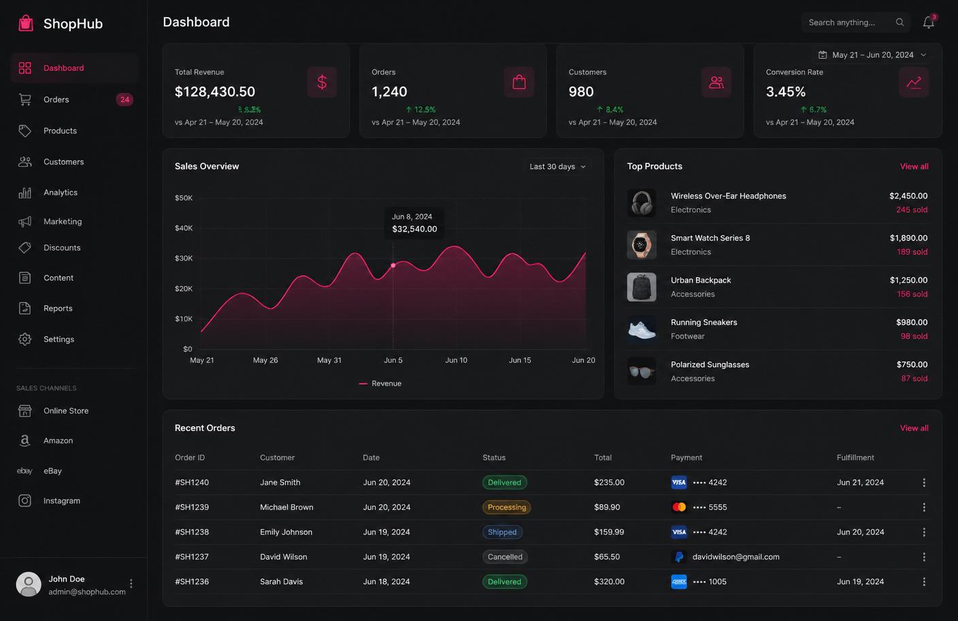The image size is (958, 621).
Task: Click the Customers card people icon
Action: (x=716, y=82)
